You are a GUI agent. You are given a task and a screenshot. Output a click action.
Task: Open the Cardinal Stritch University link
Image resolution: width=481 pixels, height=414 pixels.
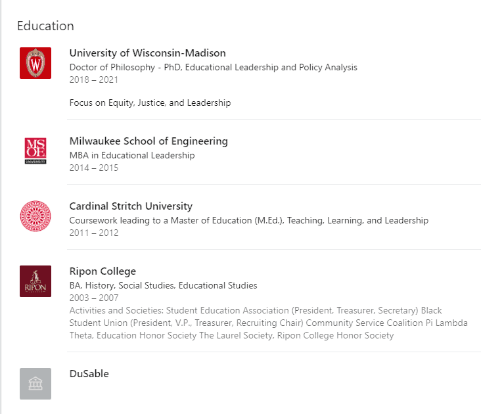[x=131, y=206]
